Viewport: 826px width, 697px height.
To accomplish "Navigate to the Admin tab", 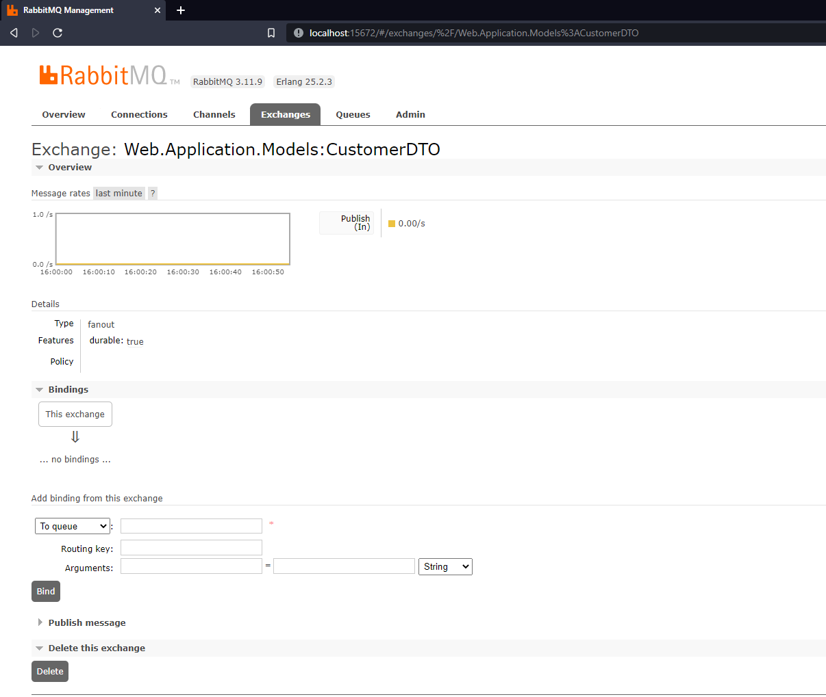I will (x=410, y=115).
